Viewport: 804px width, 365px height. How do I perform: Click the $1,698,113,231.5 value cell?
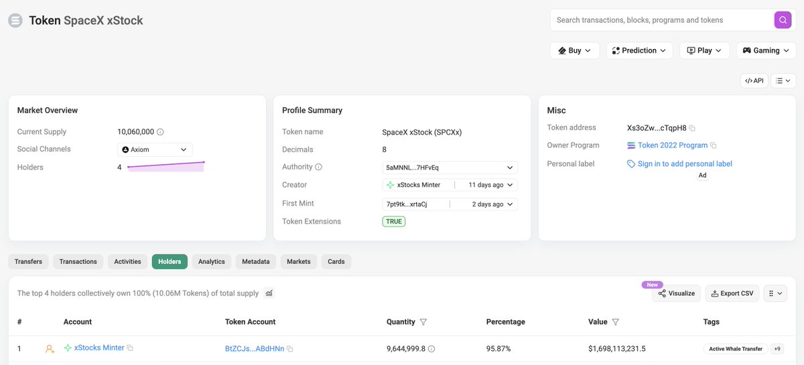617,349
